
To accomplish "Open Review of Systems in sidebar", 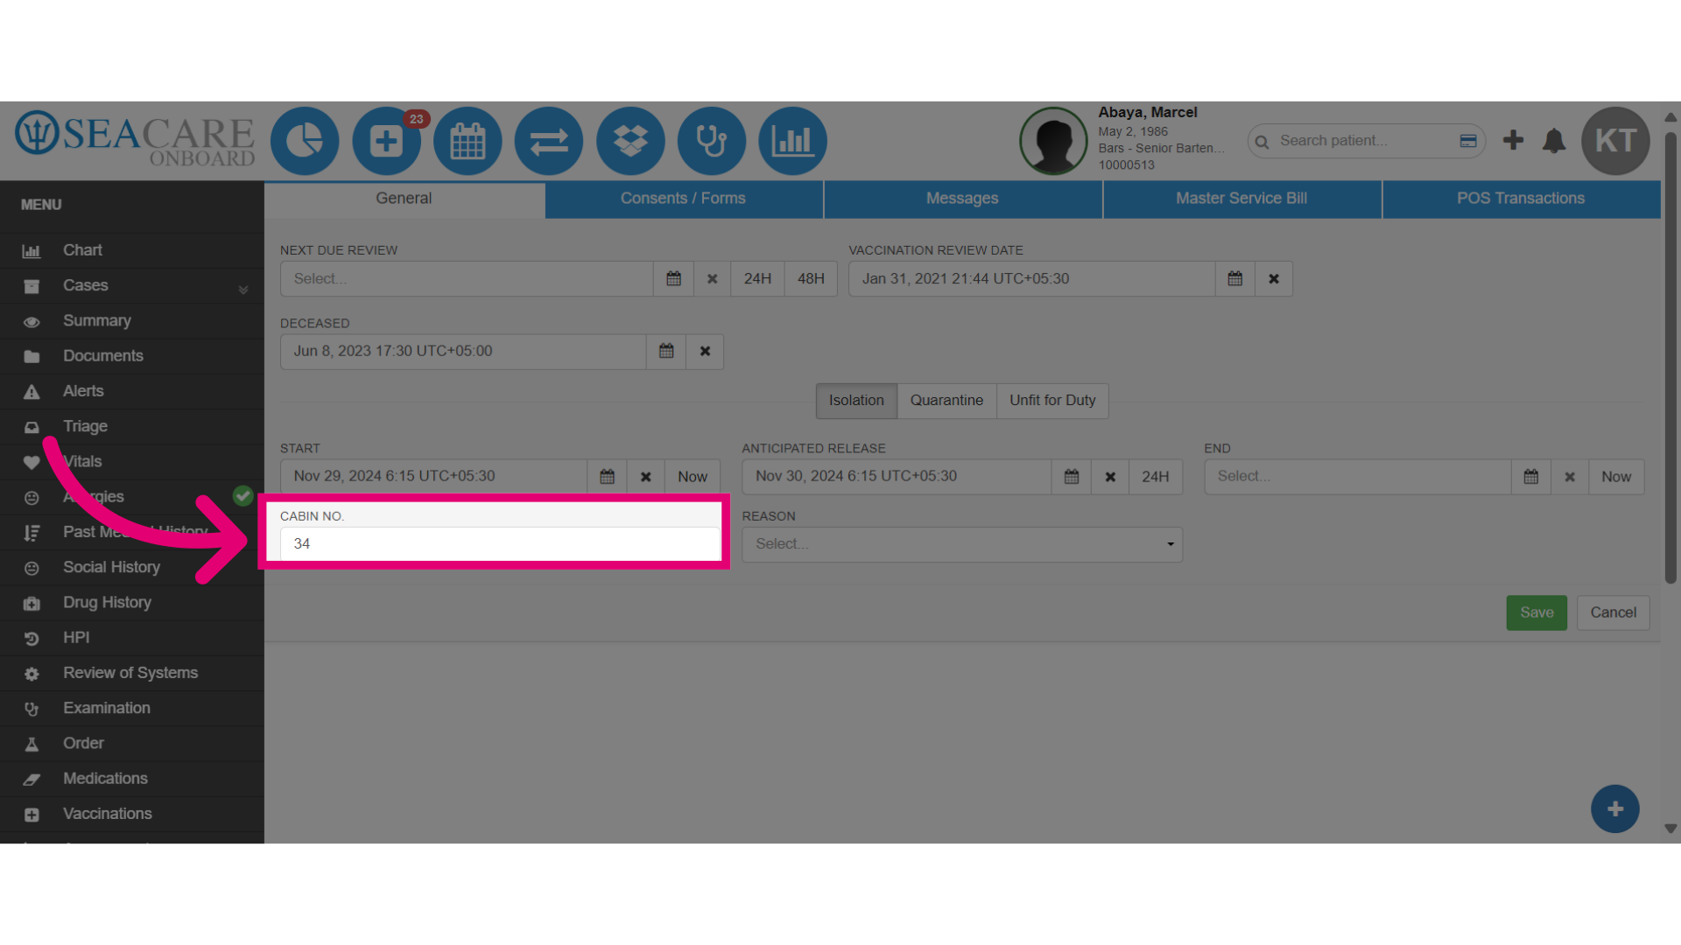I will pos(131,673).
